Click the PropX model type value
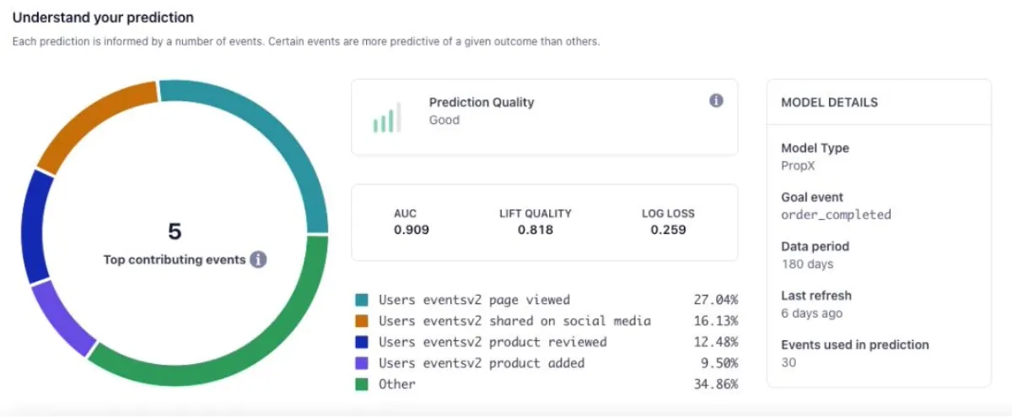This screenshot has width=1012, height=417. pos(798,166)
